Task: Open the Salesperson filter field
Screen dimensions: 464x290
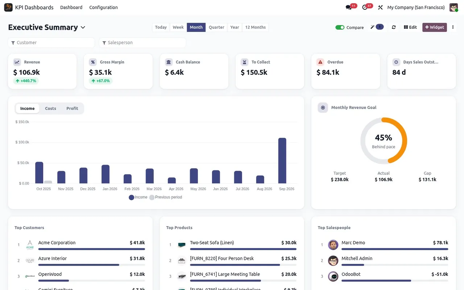Action: 142,42
